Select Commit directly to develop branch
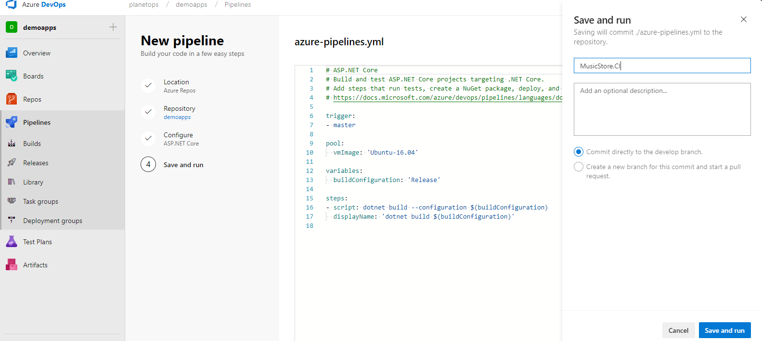 pos(579,152)
